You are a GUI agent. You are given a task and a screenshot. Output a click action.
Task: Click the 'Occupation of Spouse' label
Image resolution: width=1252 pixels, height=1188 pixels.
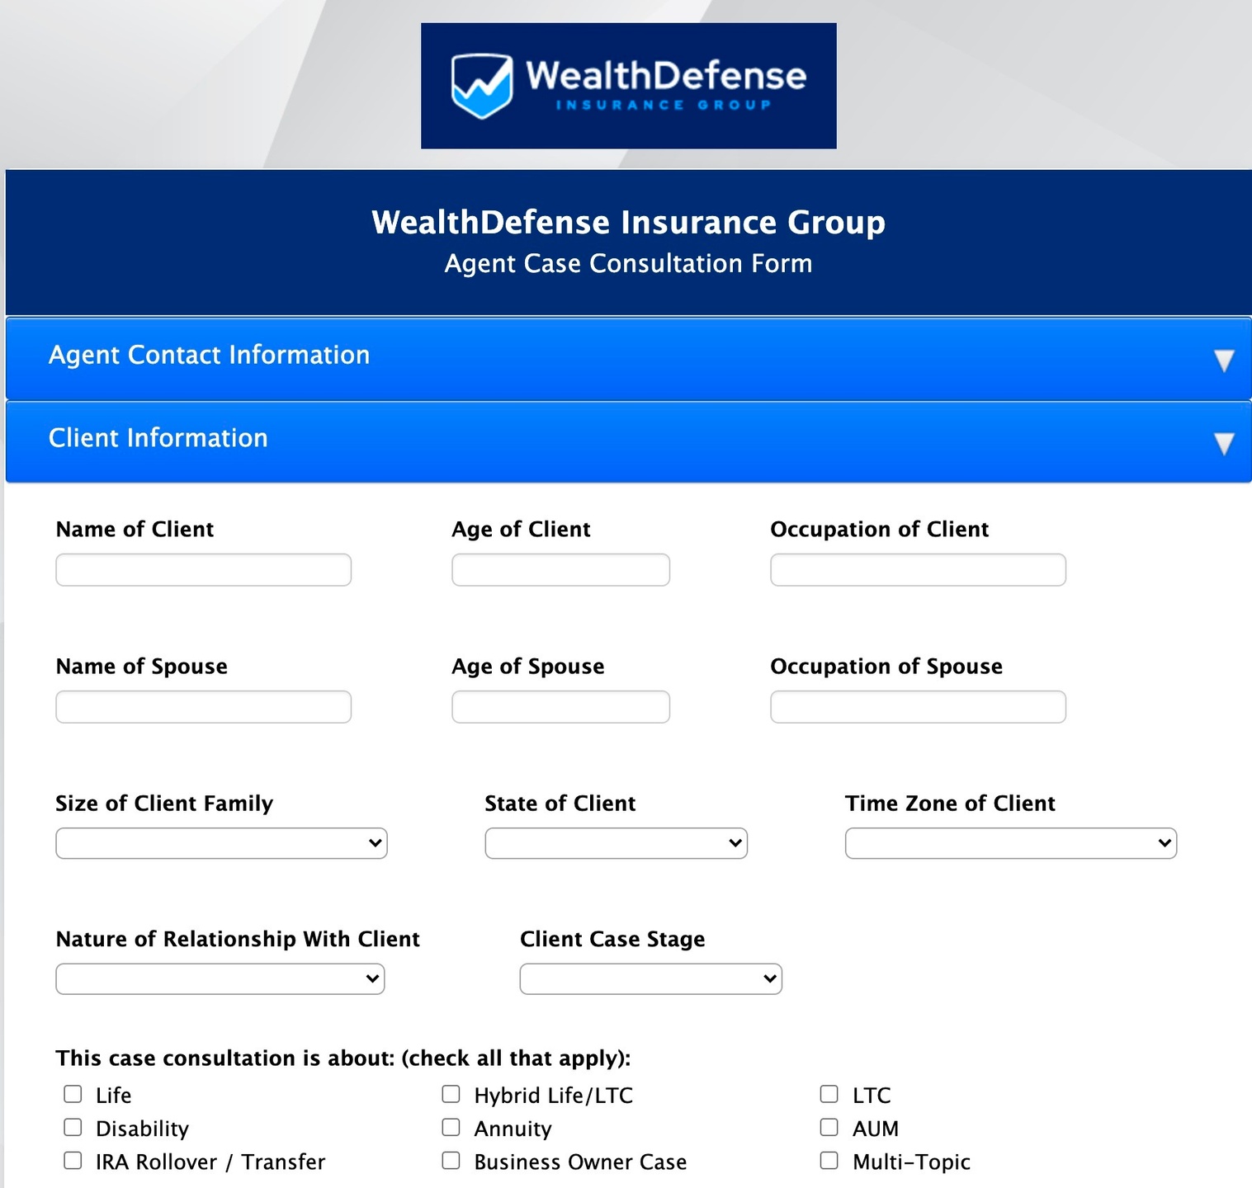click(886, 667)
